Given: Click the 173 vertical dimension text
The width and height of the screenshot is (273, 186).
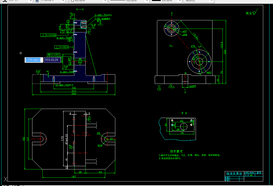Looking at the screenshot, I should 62,139.
